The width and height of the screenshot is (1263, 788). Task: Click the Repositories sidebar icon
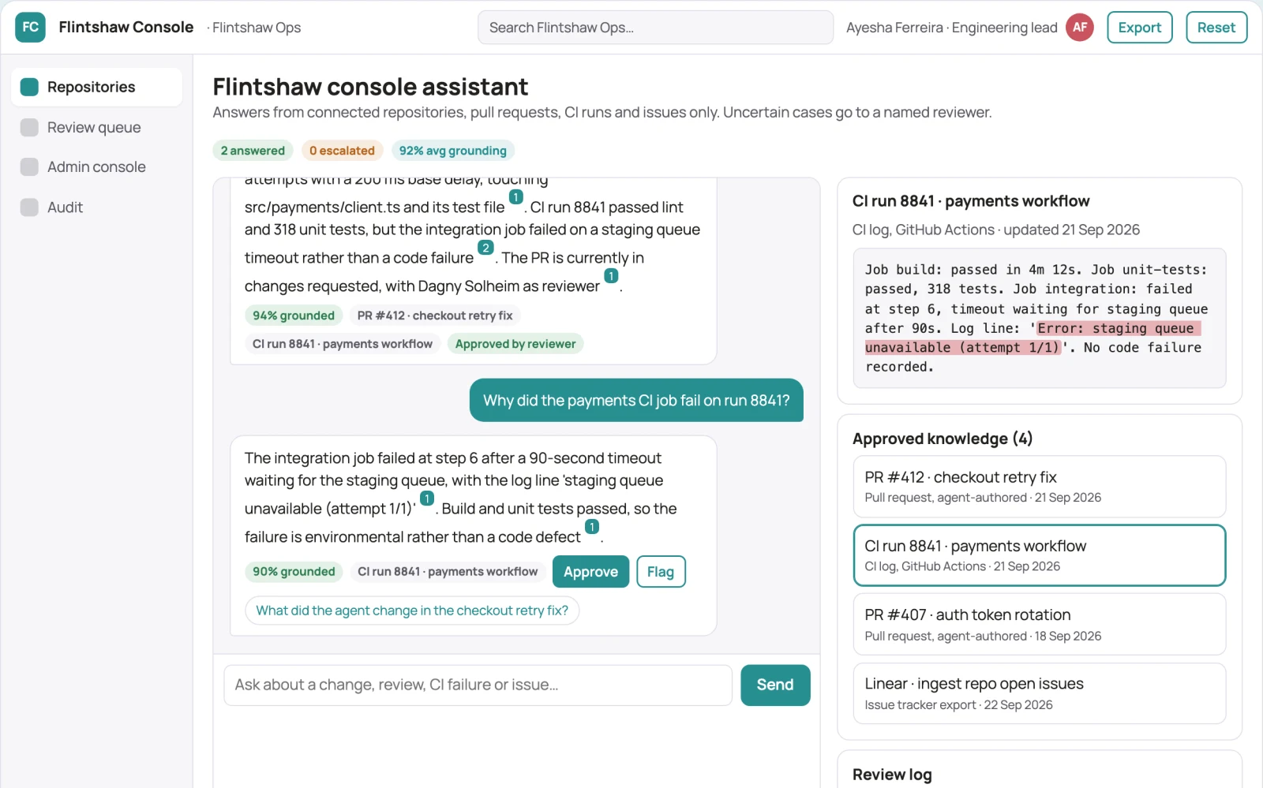(29, 87)
